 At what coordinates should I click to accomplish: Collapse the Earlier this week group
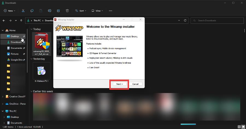tap(31, 91)
